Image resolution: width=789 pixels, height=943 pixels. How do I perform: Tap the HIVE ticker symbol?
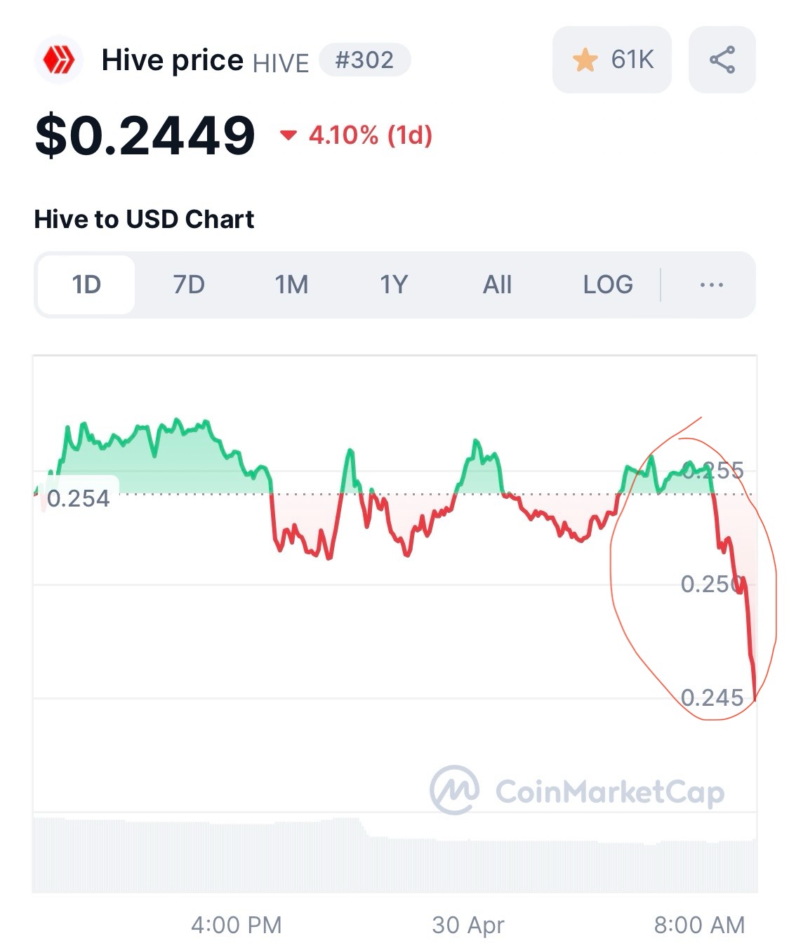coord(281,63)
